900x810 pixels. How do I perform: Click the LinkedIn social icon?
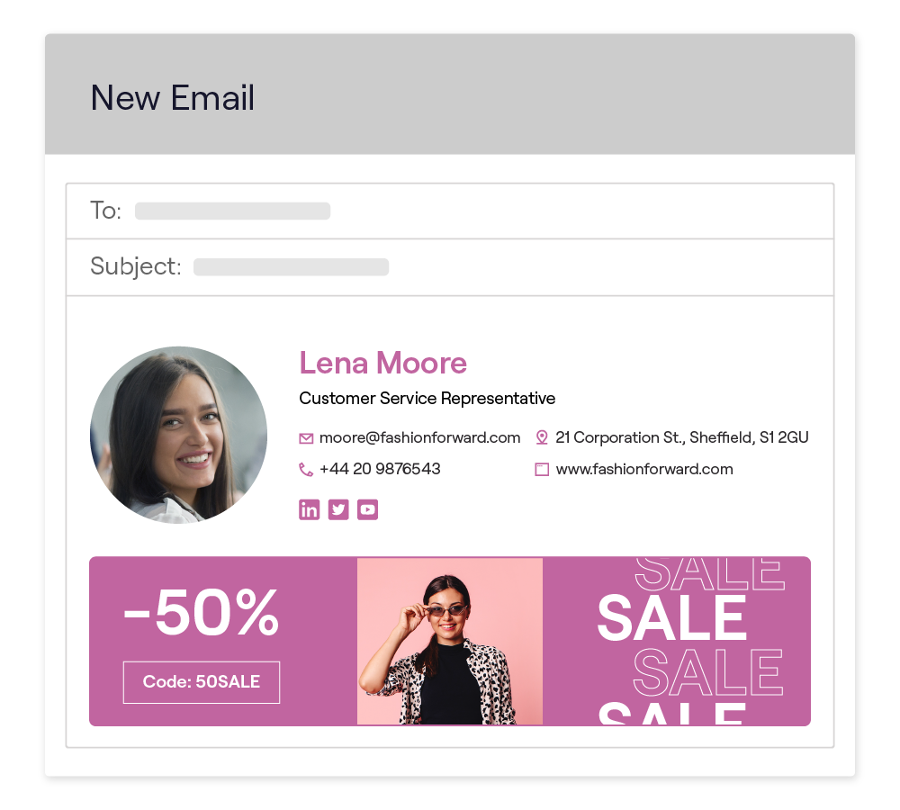(x=309, y=509)
